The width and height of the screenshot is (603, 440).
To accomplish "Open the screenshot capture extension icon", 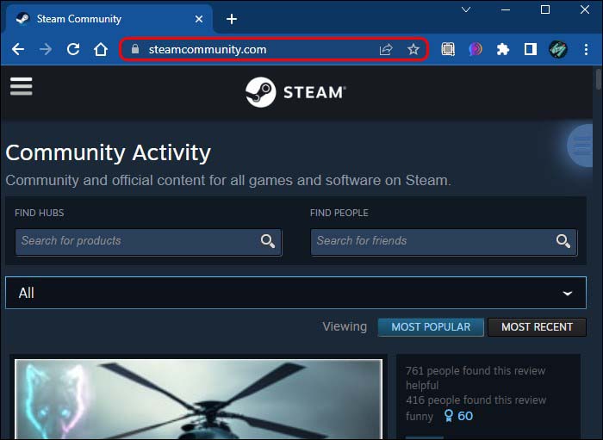I will pos(448,49).
